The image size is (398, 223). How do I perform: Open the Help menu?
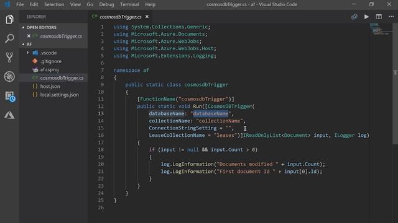click(x=150, y=4)
